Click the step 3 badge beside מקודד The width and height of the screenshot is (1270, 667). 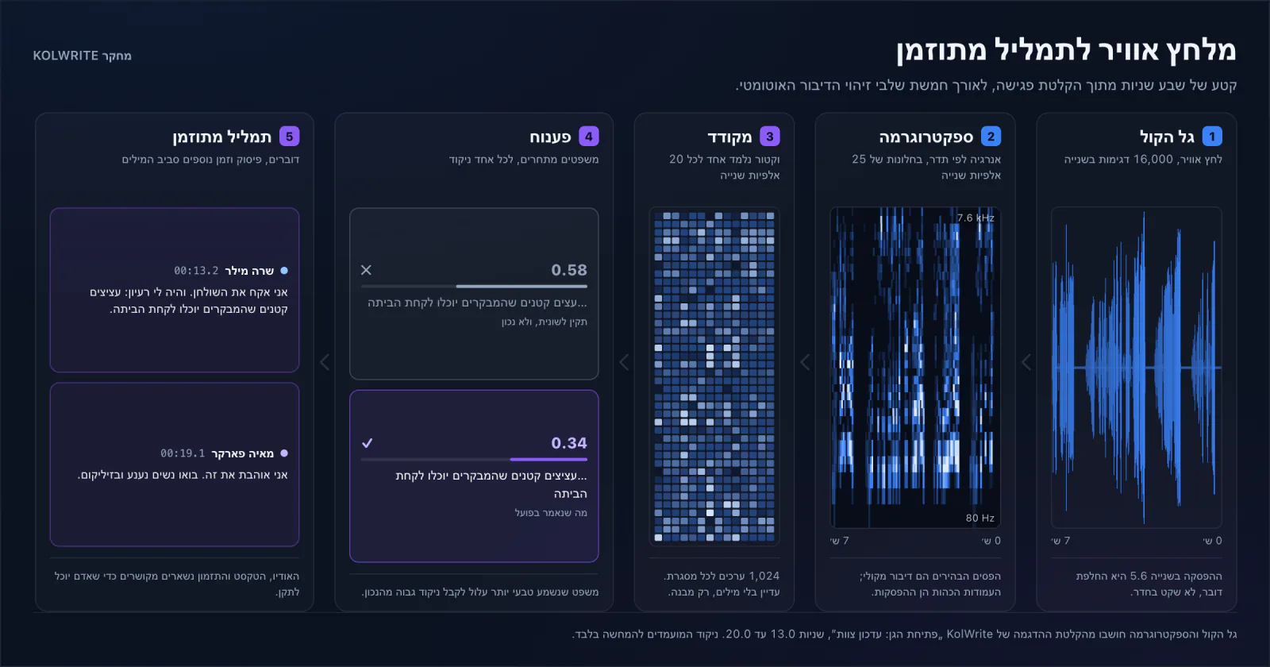click(770, 137)
